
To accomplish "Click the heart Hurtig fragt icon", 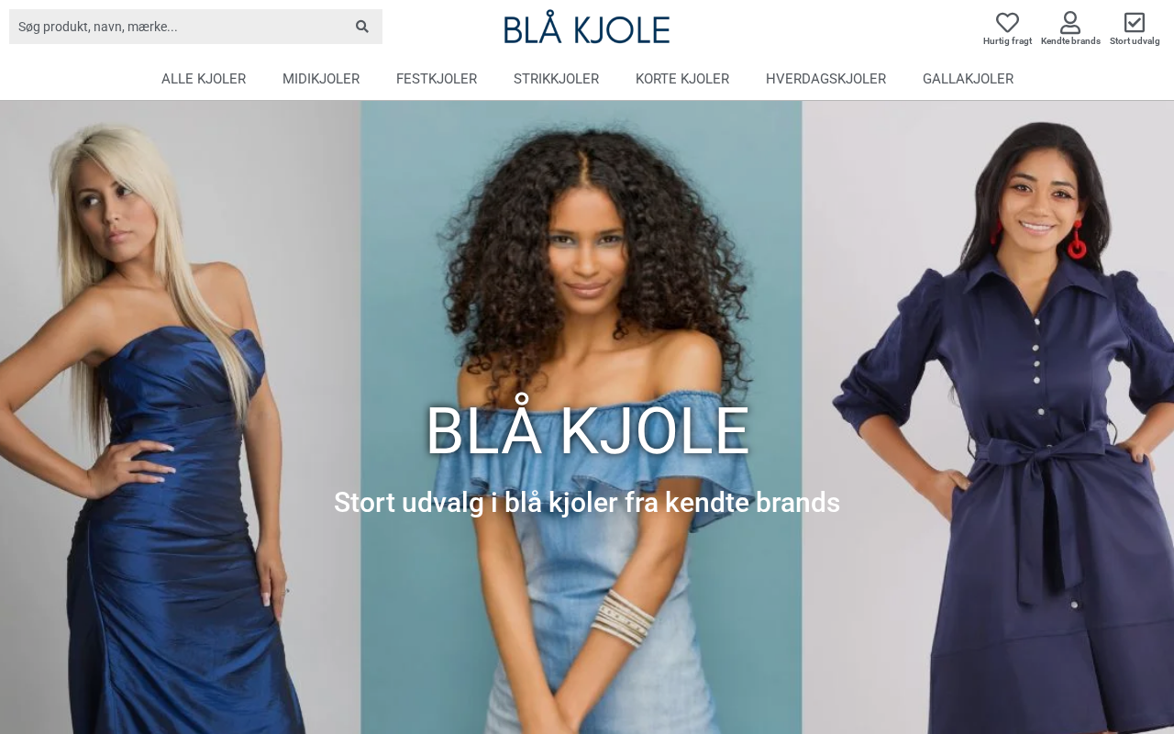I will (1007, 22).
